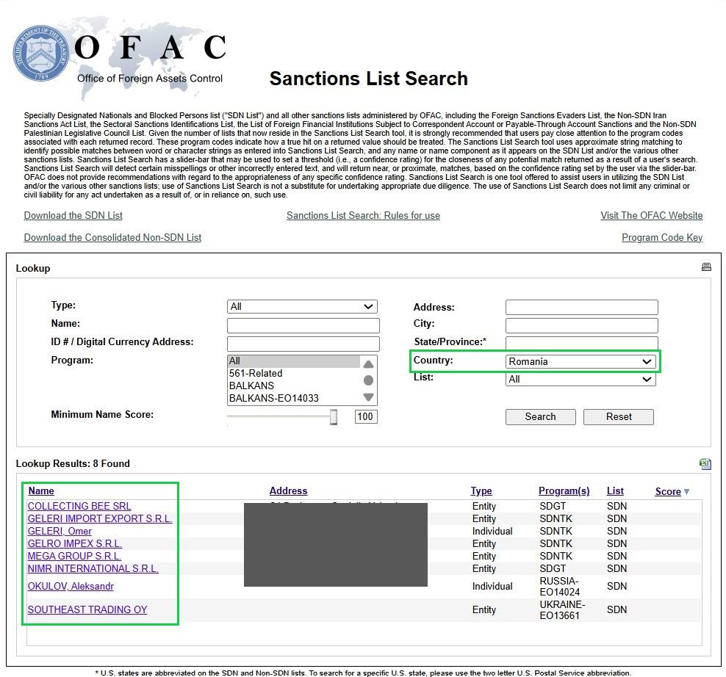Sort results by Name column header
The width and height of the screenshot is (726, 677).
click(x=41, y=491)
